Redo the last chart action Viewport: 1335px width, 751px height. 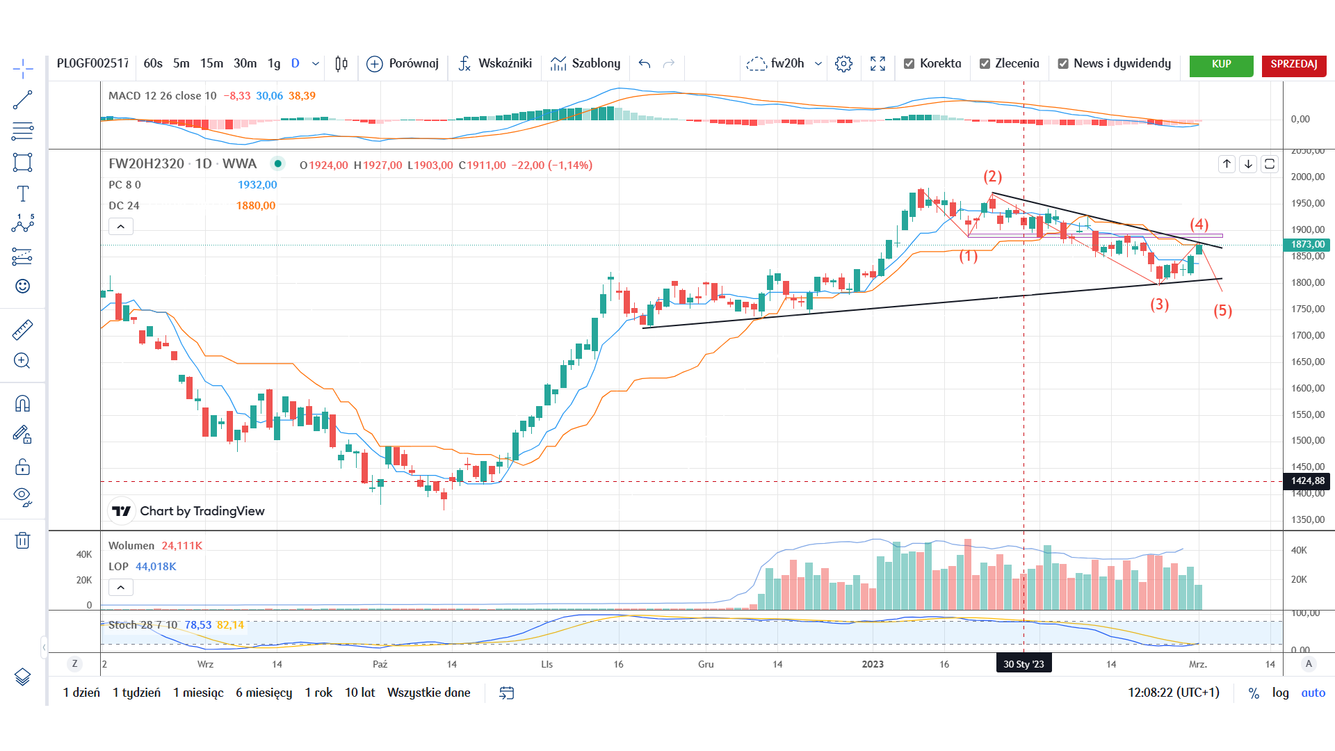point(669,64)
